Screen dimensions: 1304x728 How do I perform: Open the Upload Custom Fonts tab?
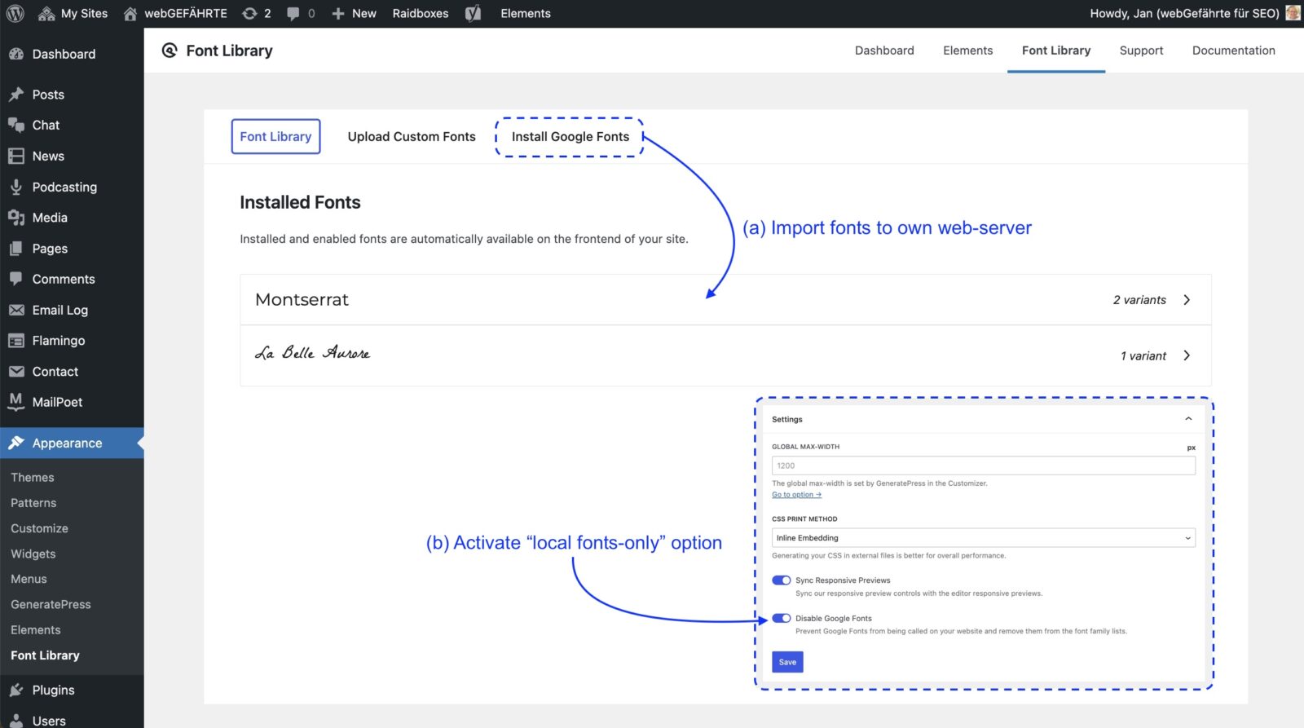(x=412, y=137)
